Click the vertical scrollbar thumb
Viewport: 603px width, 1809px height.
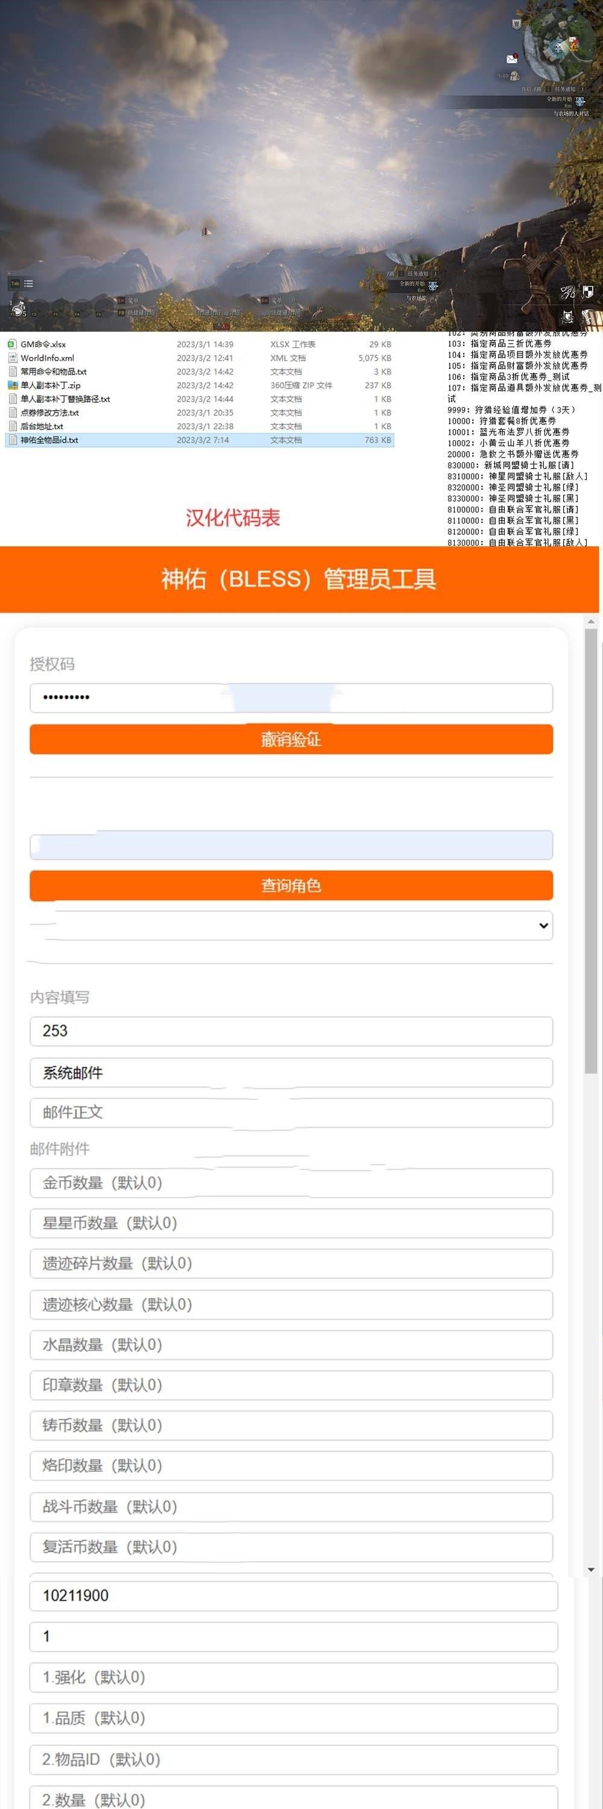click(591, 850)
